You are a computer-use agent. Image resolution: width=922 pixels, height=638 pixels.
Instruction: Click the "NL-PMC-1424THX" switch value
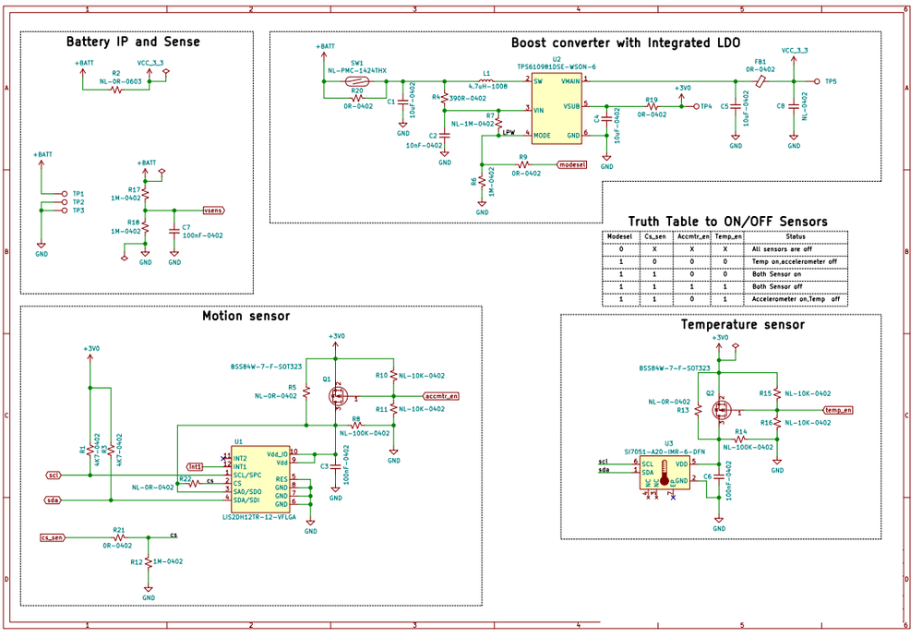[357, 71]
